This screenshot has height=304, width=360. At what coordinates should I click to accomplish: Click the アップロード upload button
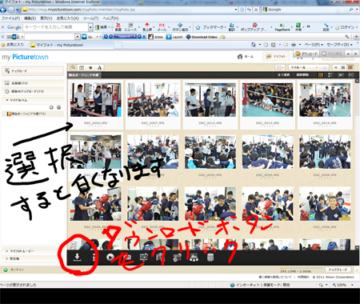pyautogui.click(x=33, y=71)
